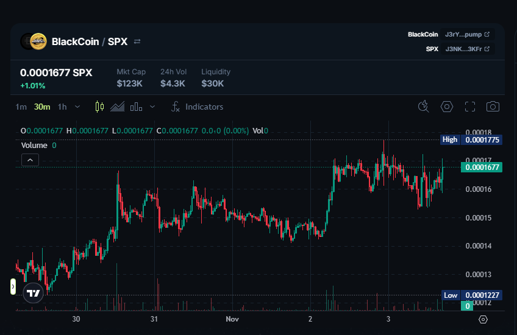Viewport: 517px width, 335px height.
Task: Switch to candlestick chart style
Action: (x=99, y=107)
